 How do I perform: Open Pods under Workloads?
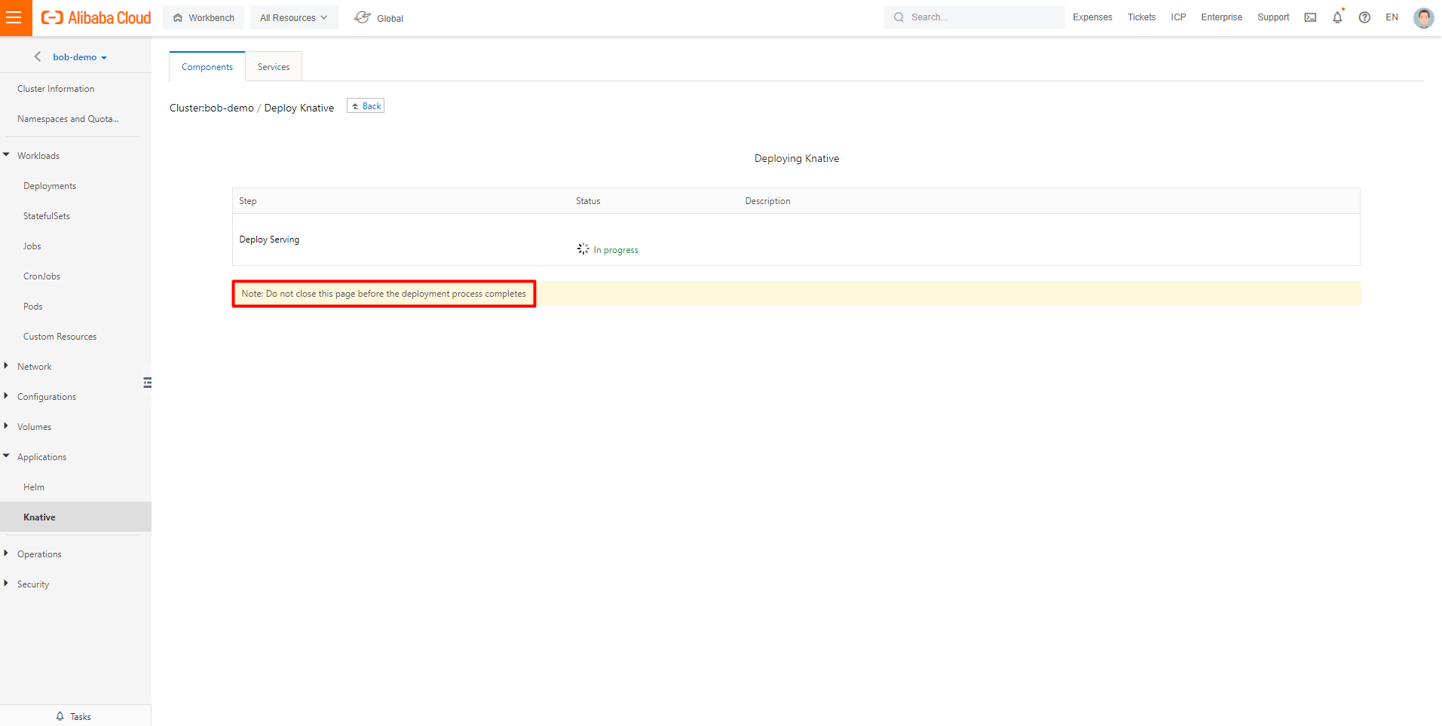[33, 307]
